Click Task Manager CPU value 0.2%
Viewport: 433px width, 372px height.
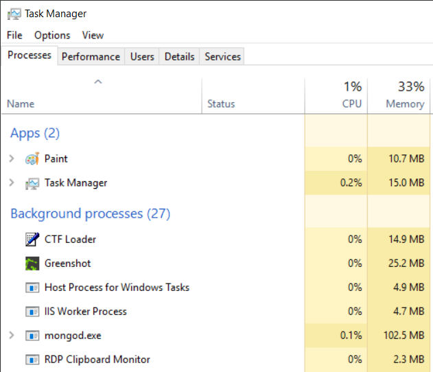click(x=351, y=183)
